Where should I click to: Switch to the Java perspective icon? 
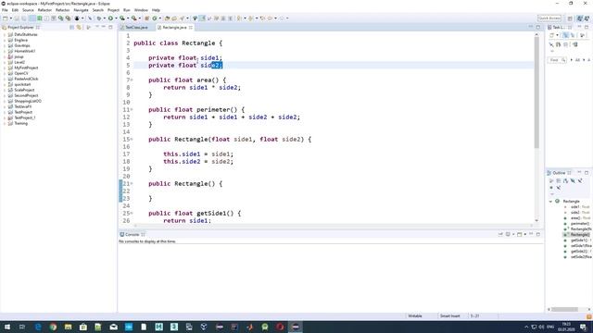[580, 18]
